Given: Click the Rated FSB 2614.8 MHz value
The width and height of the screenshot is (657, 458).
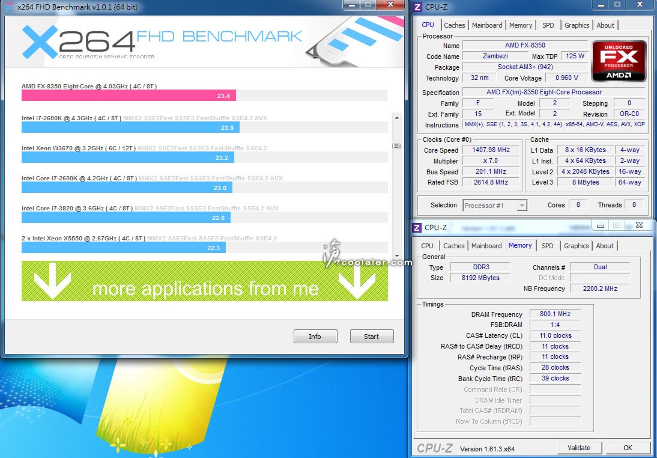Looking at the screenshot, I should point(491,182).
